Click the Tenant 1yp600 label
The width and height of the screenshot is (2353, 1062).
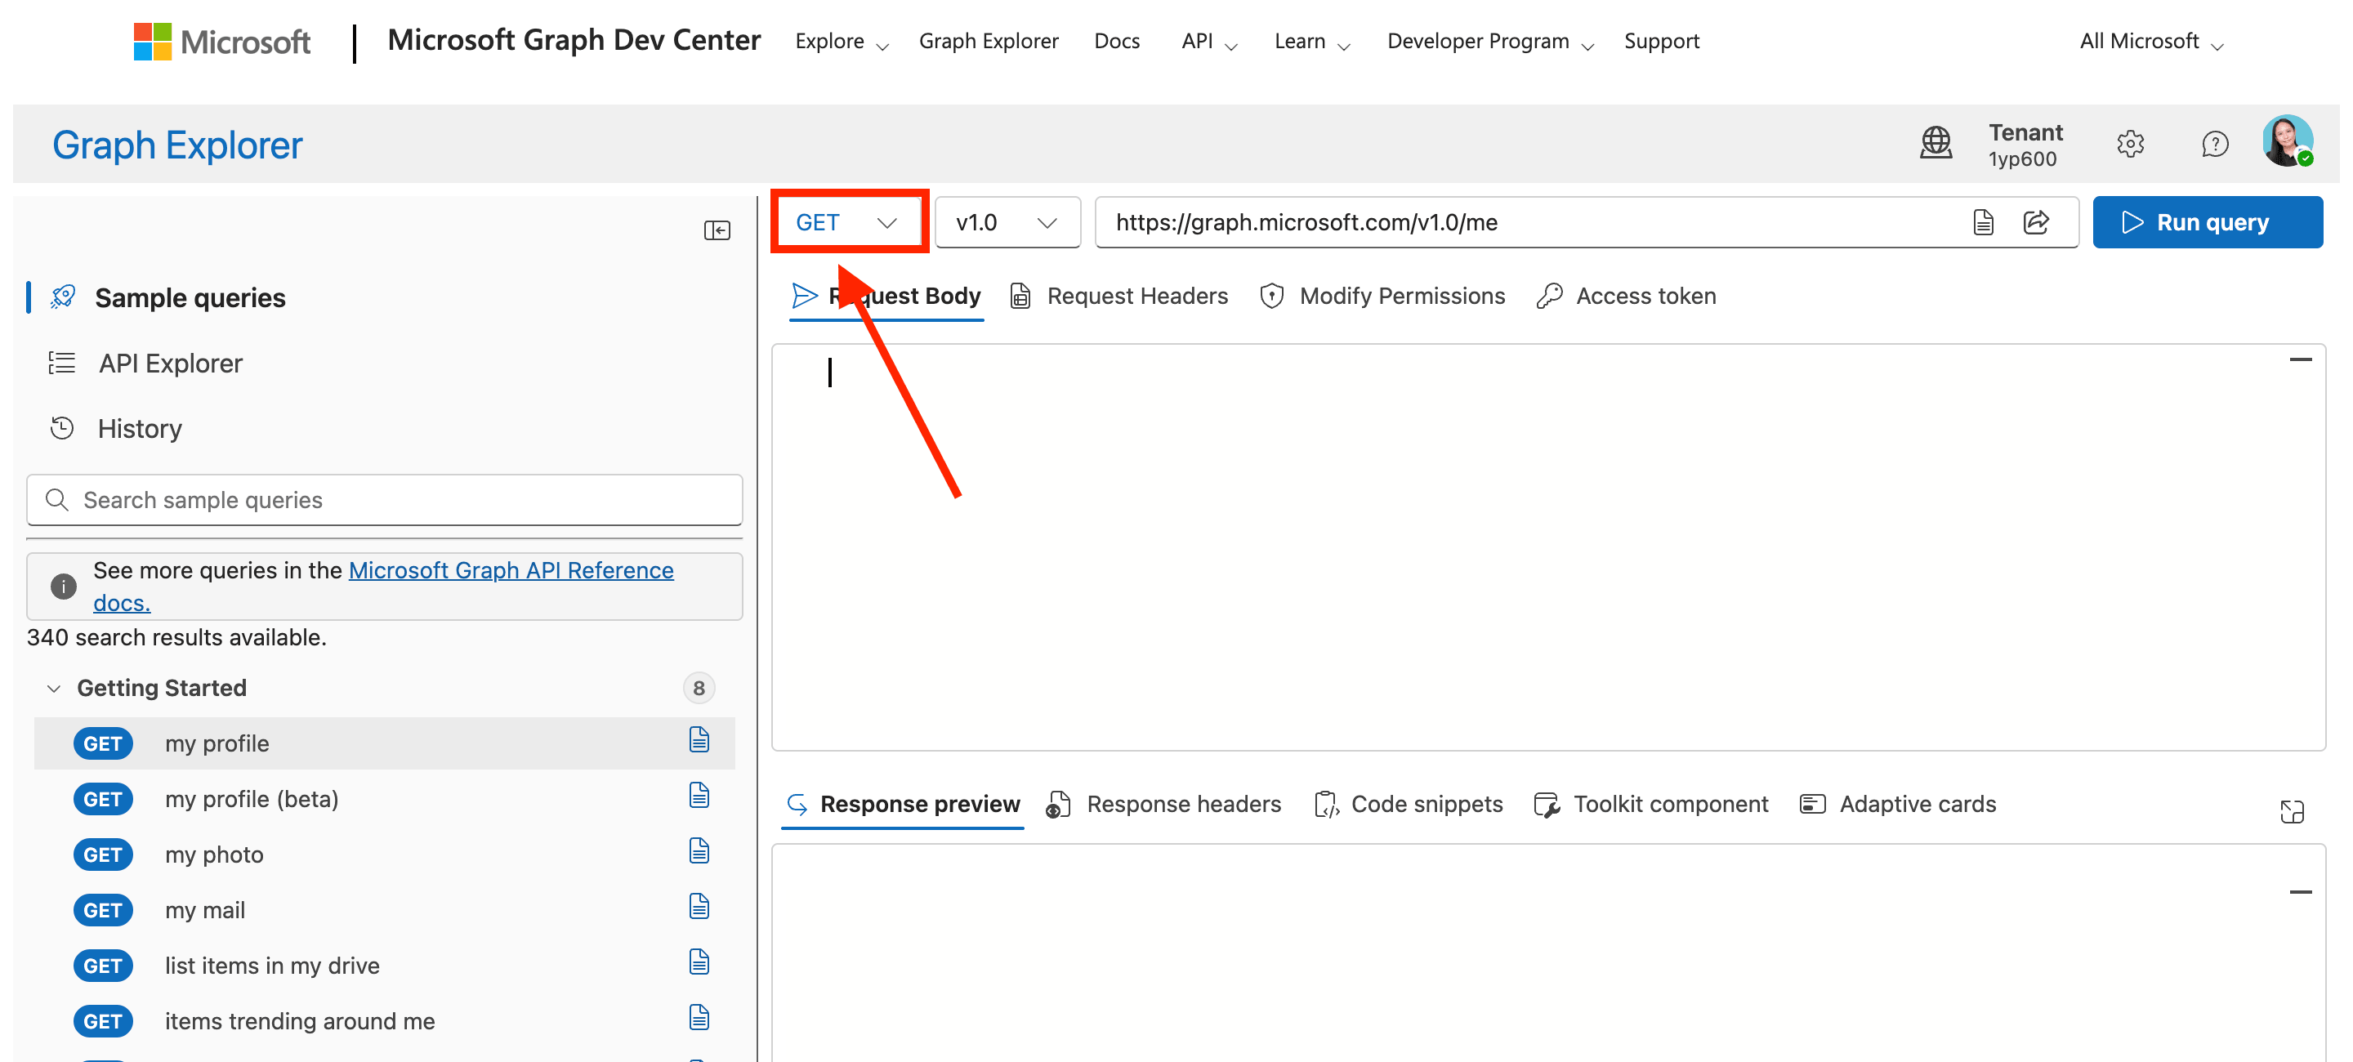tap(2025, 145)
